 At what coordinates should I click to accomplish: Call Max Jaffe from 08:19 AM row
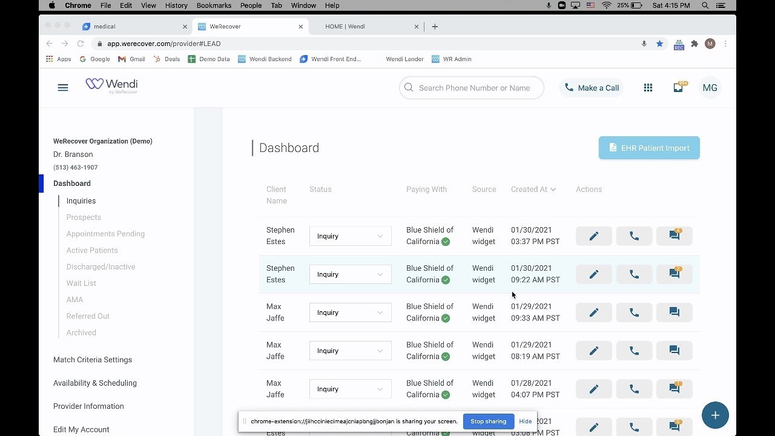coord(634,351)
